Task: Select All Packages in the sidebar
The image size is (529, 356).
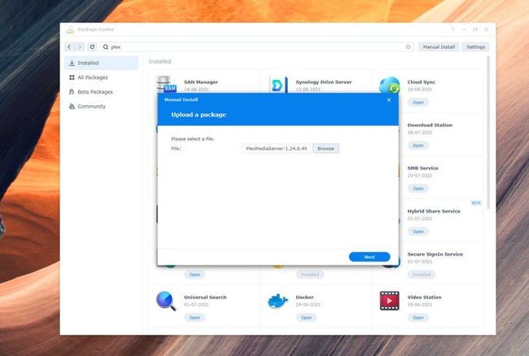Action: tap(101, 77)
